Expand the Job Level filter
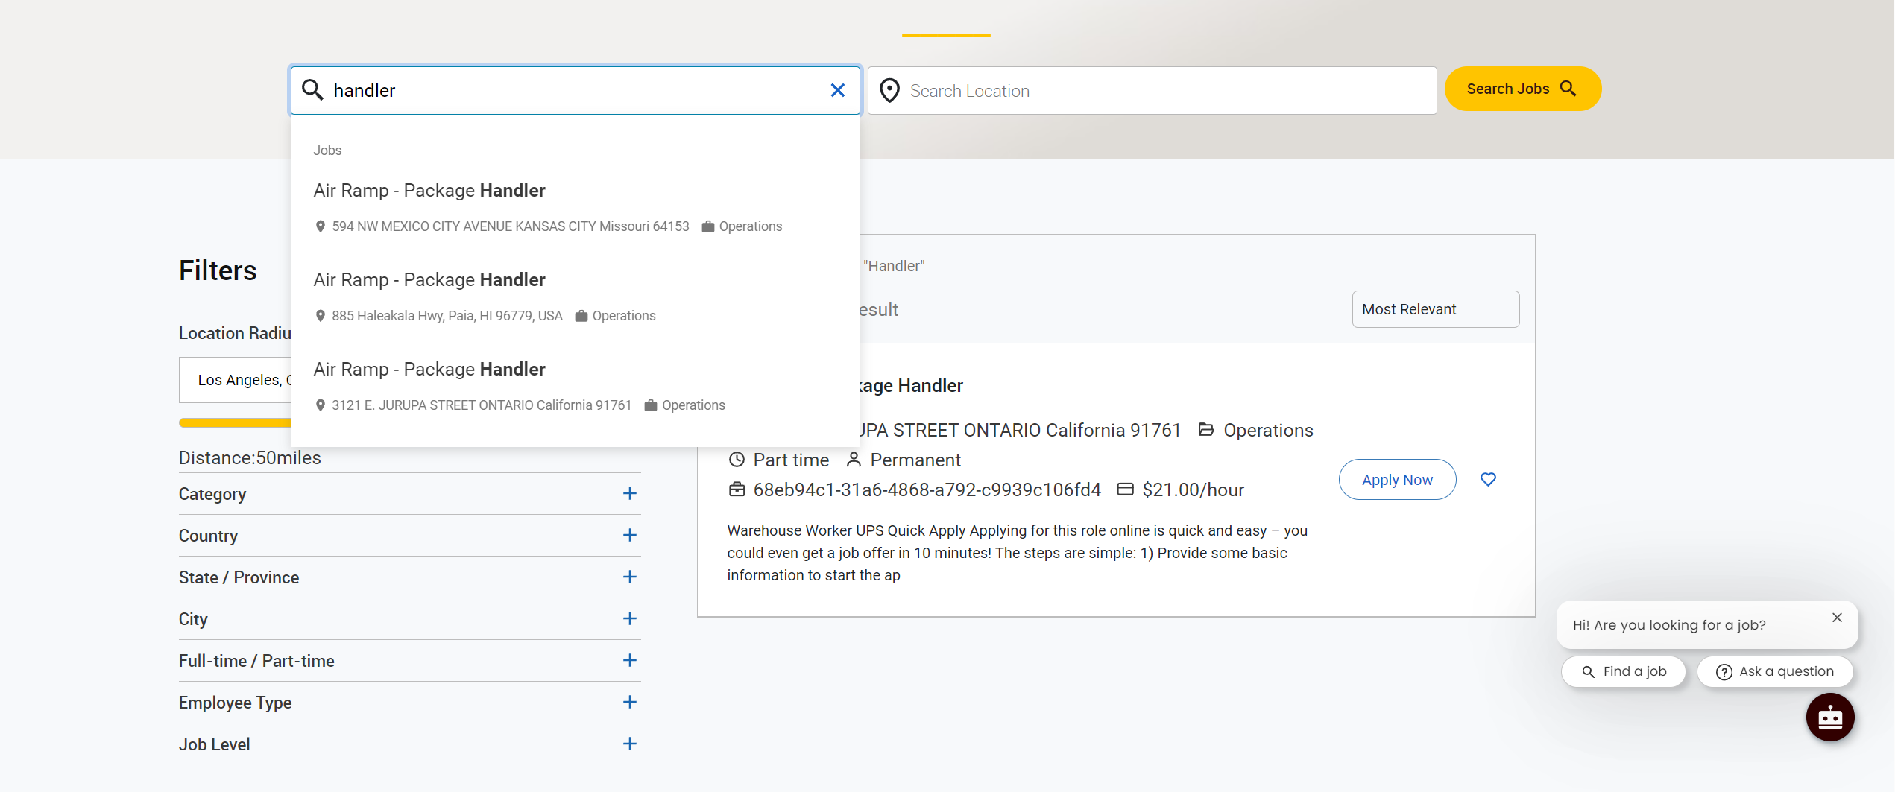The width and height of the screenshot is (1895, 792). pos(409,744)
